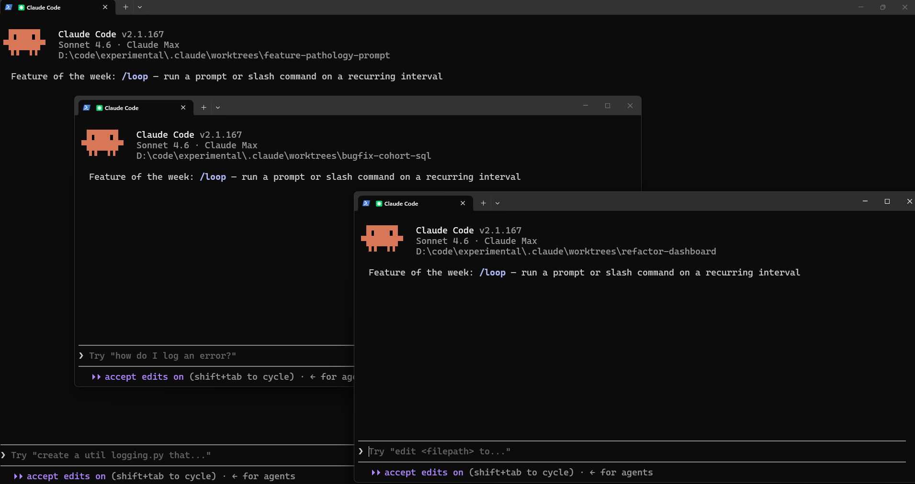The height and width of the screenshot is (484, 915).
Task: Click '(shift+tab to cycle)' in bugfix-cohort-sql window
Action: [x=242, y=377]
